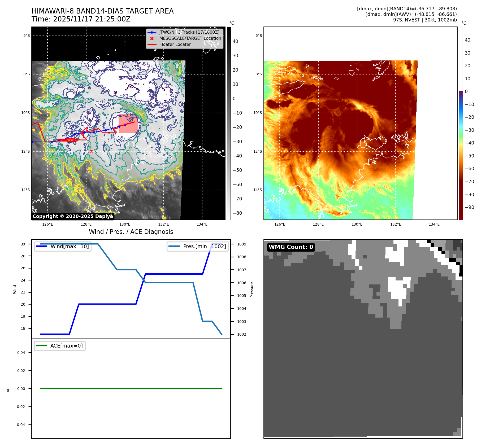Click the [dmax, dmin](AWV) readout text
The height and width of the screenshot is (448, 481).
click(x=411, y=14)
